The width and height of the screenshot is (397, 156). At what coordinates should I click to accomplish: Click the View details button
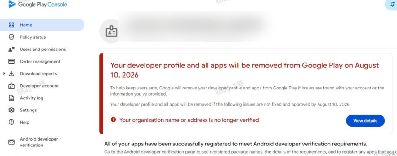coord(365,121)
